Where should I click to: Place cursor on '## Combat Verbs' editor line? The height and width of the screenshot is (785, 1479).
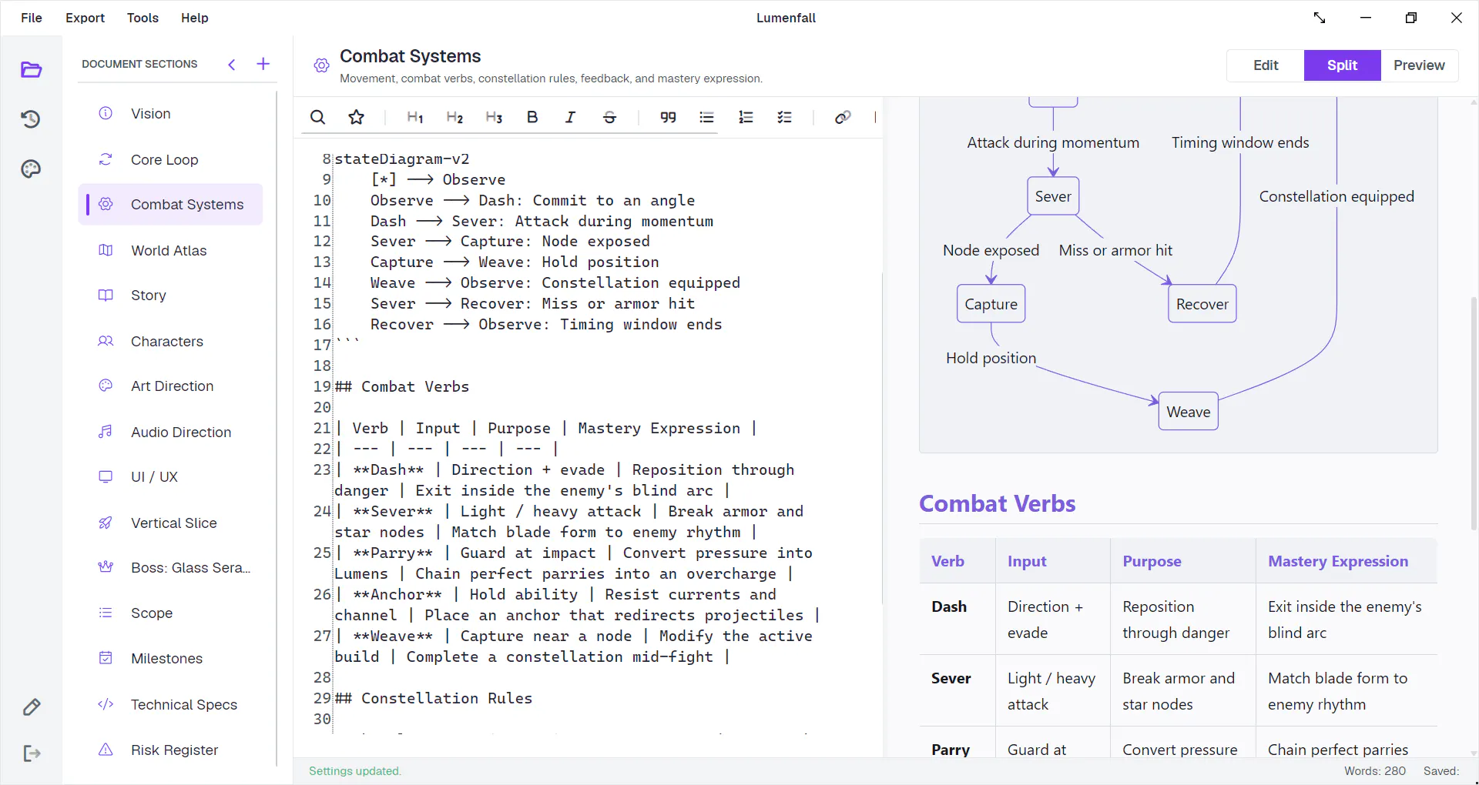[x=401, y=387]
